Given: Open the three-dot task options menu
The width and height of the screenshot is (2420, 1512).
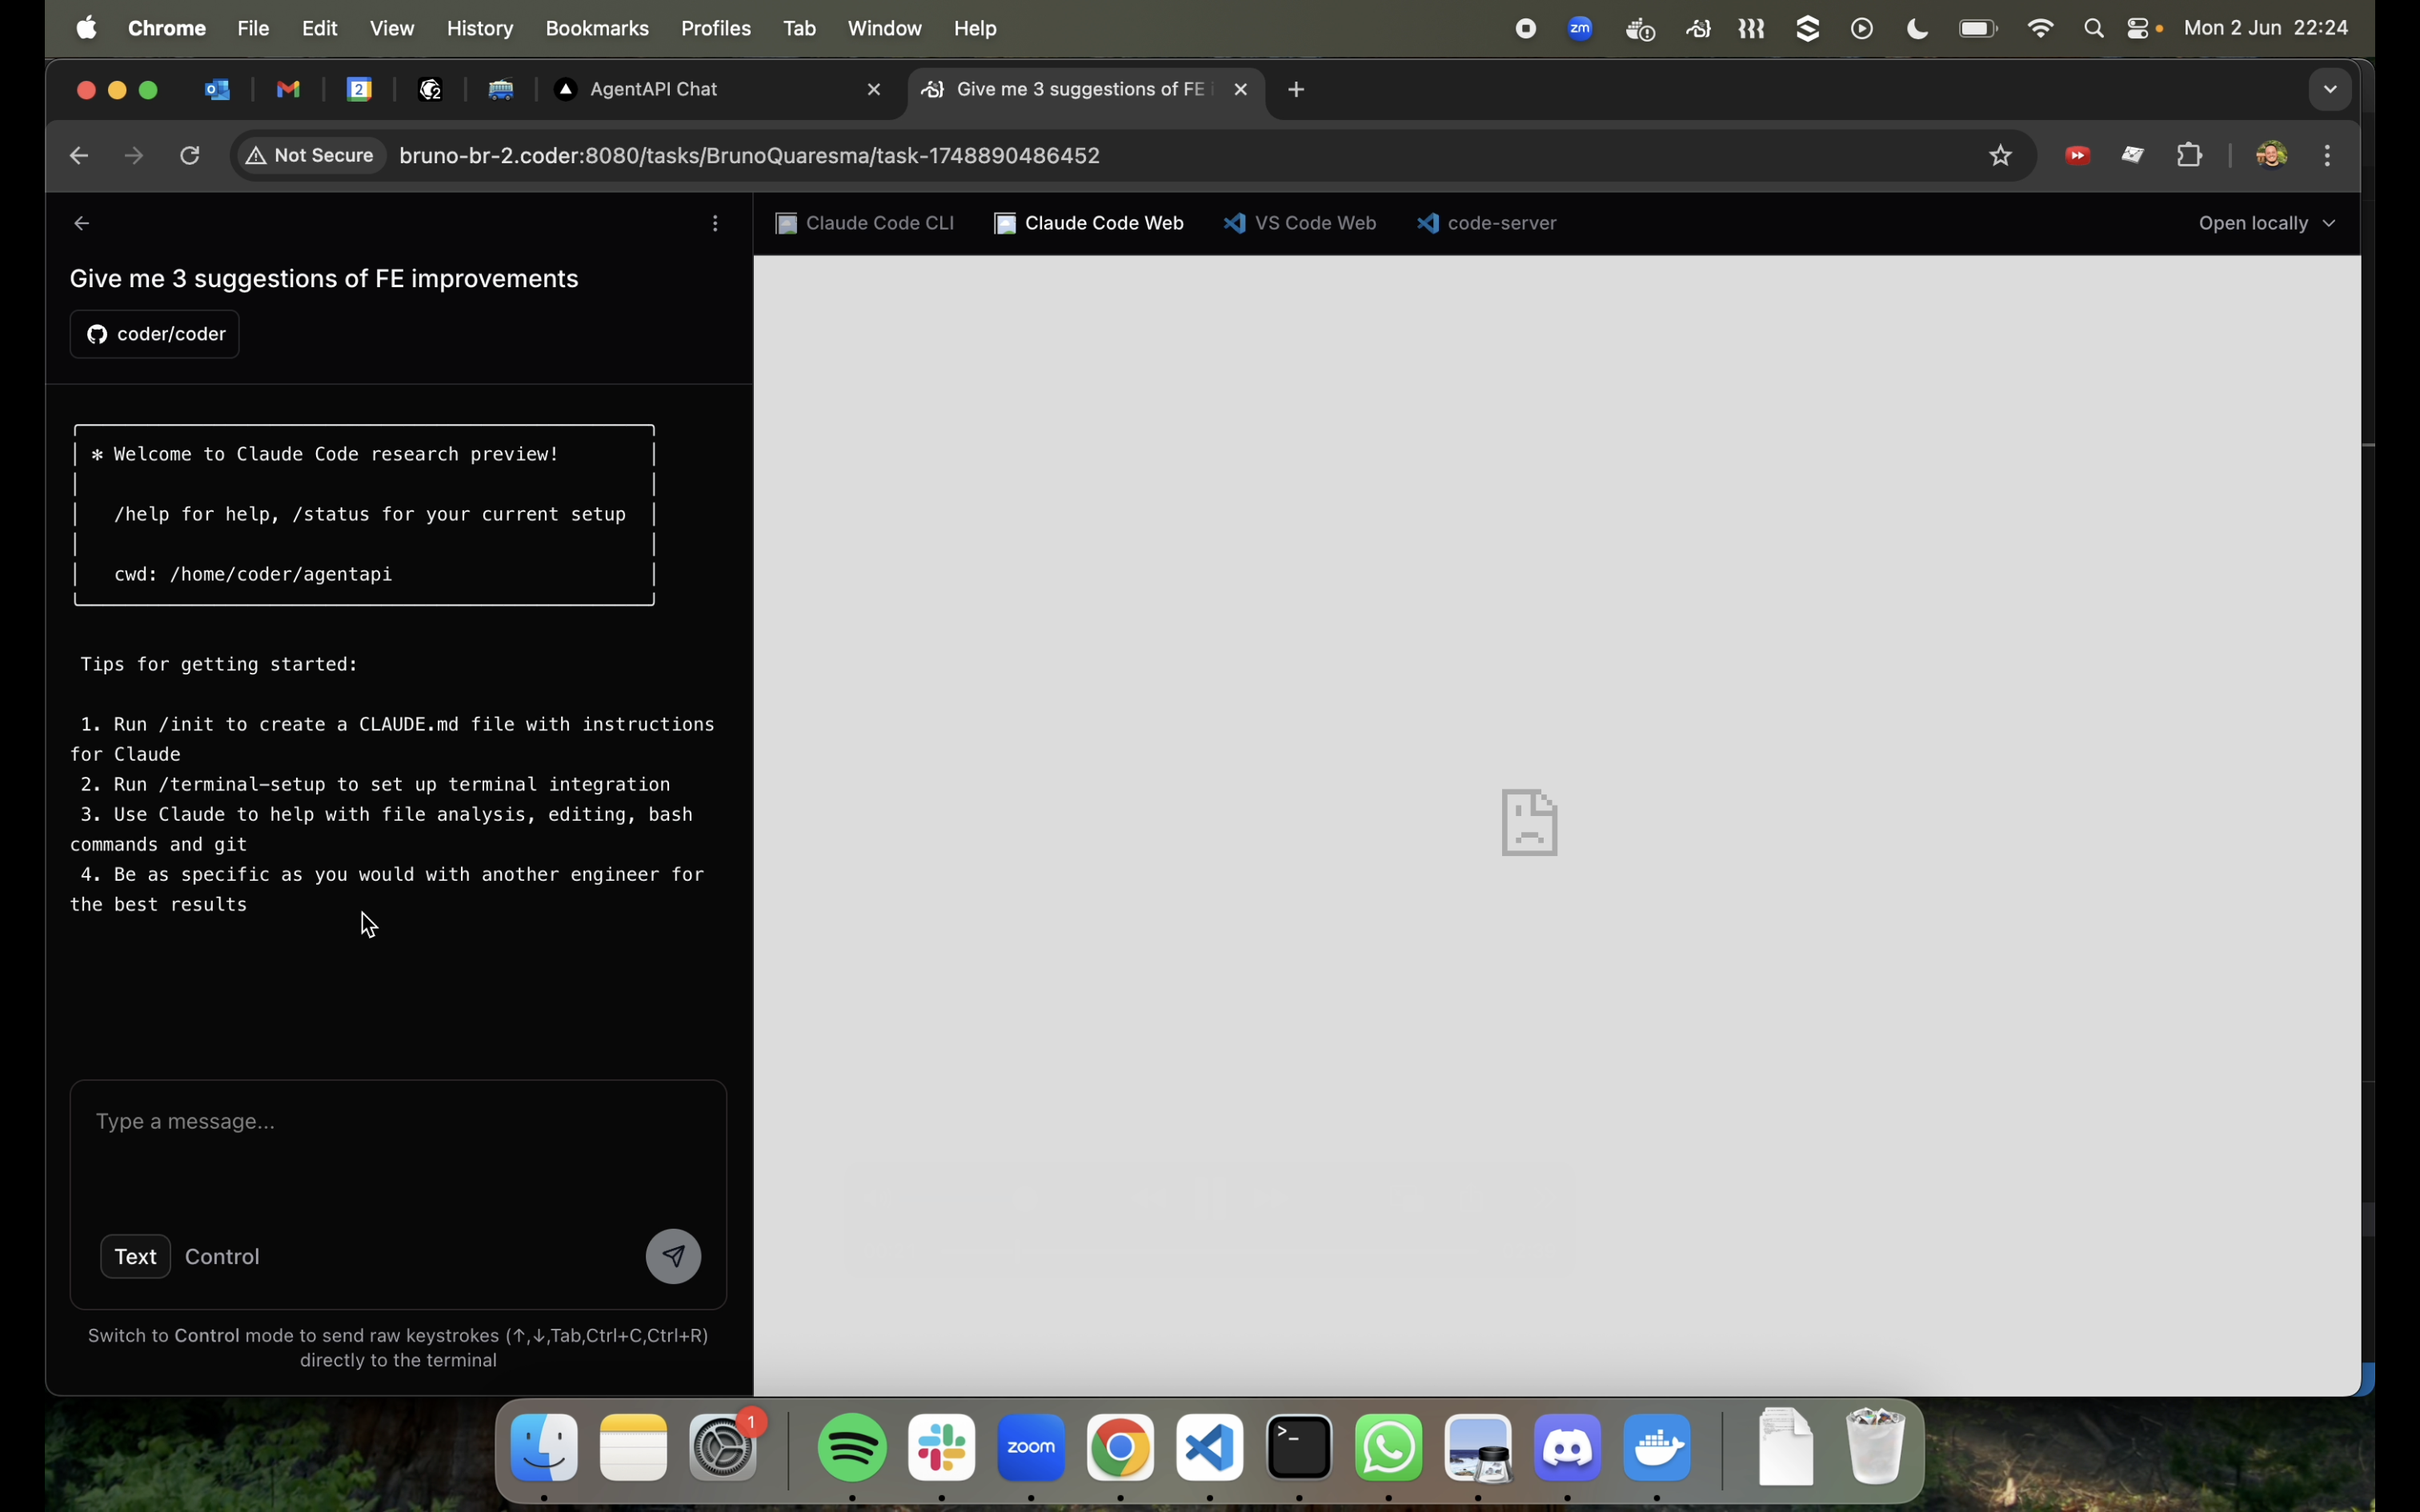Looking at the screenshot, I should [x=715, y=224].
